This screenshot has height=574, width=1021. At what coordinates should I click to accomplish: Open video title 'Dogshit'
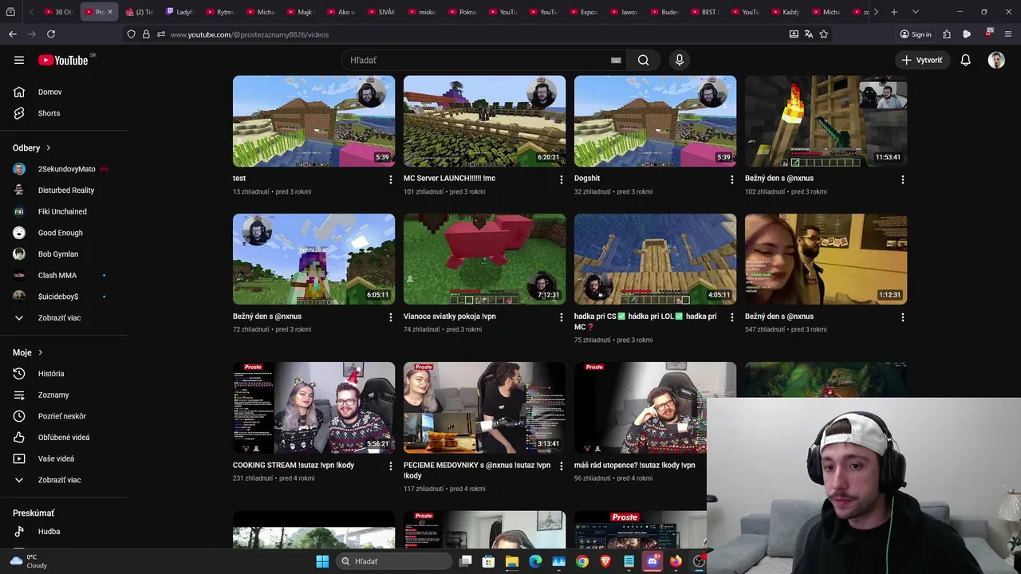coord(587,179)
